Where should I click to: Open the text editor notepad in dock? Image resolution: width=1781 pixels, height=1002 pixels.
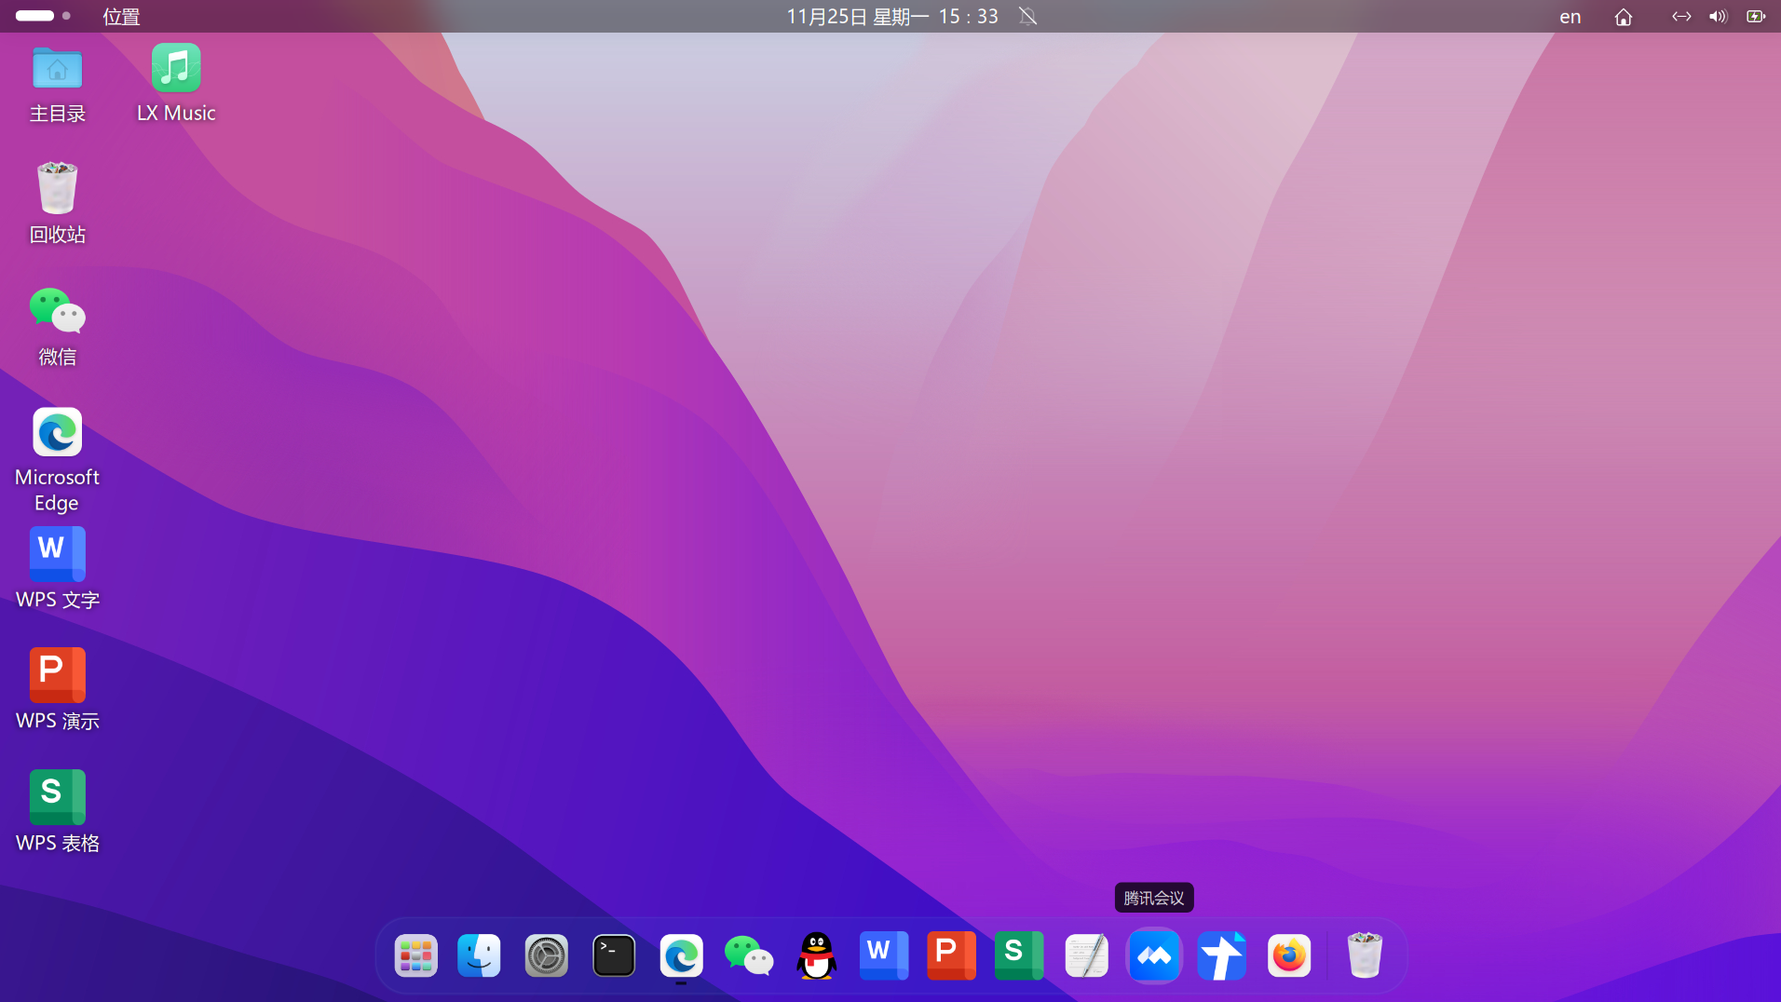pos(1087,955)
